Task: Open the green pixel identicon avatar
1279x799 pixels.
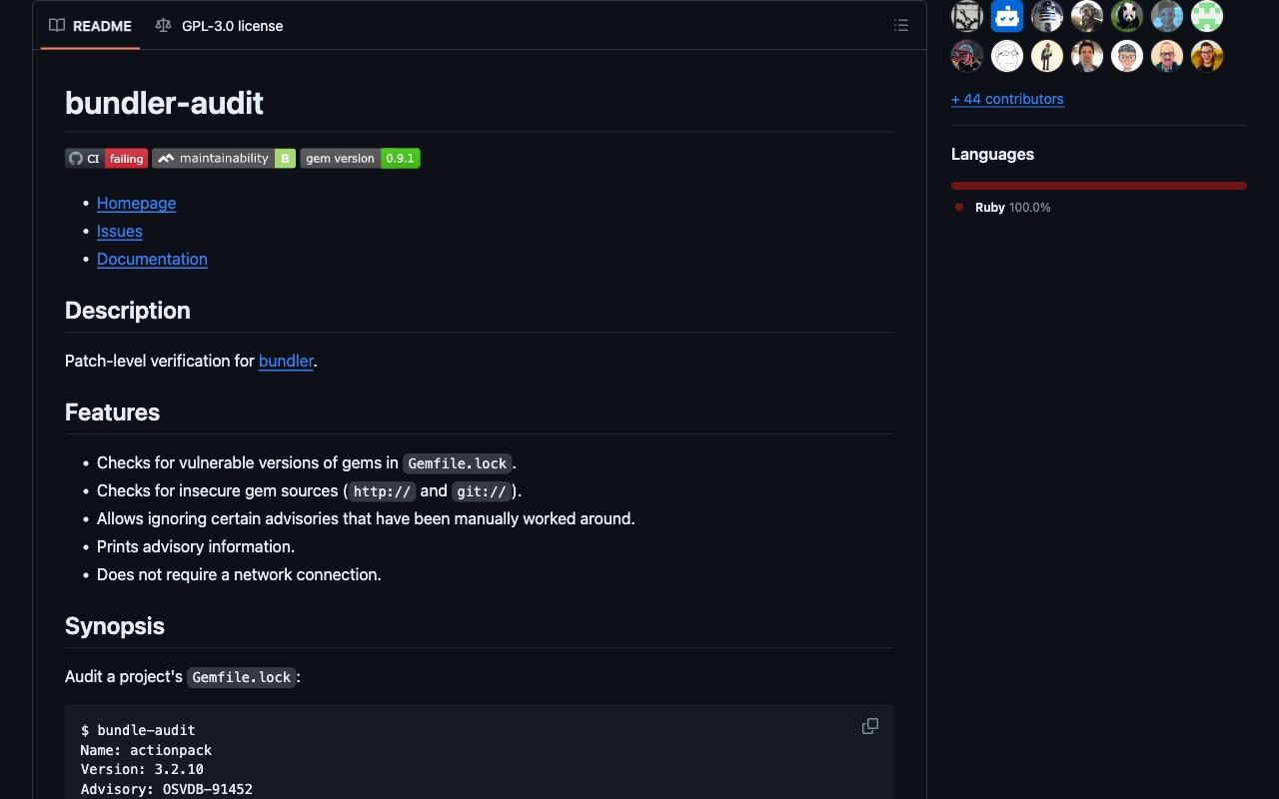Action: [x=1207, y=16]
